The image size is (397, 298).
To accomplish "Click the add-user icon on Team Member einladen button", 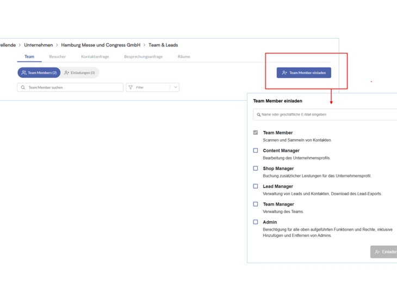I will [x=284, y=73].
